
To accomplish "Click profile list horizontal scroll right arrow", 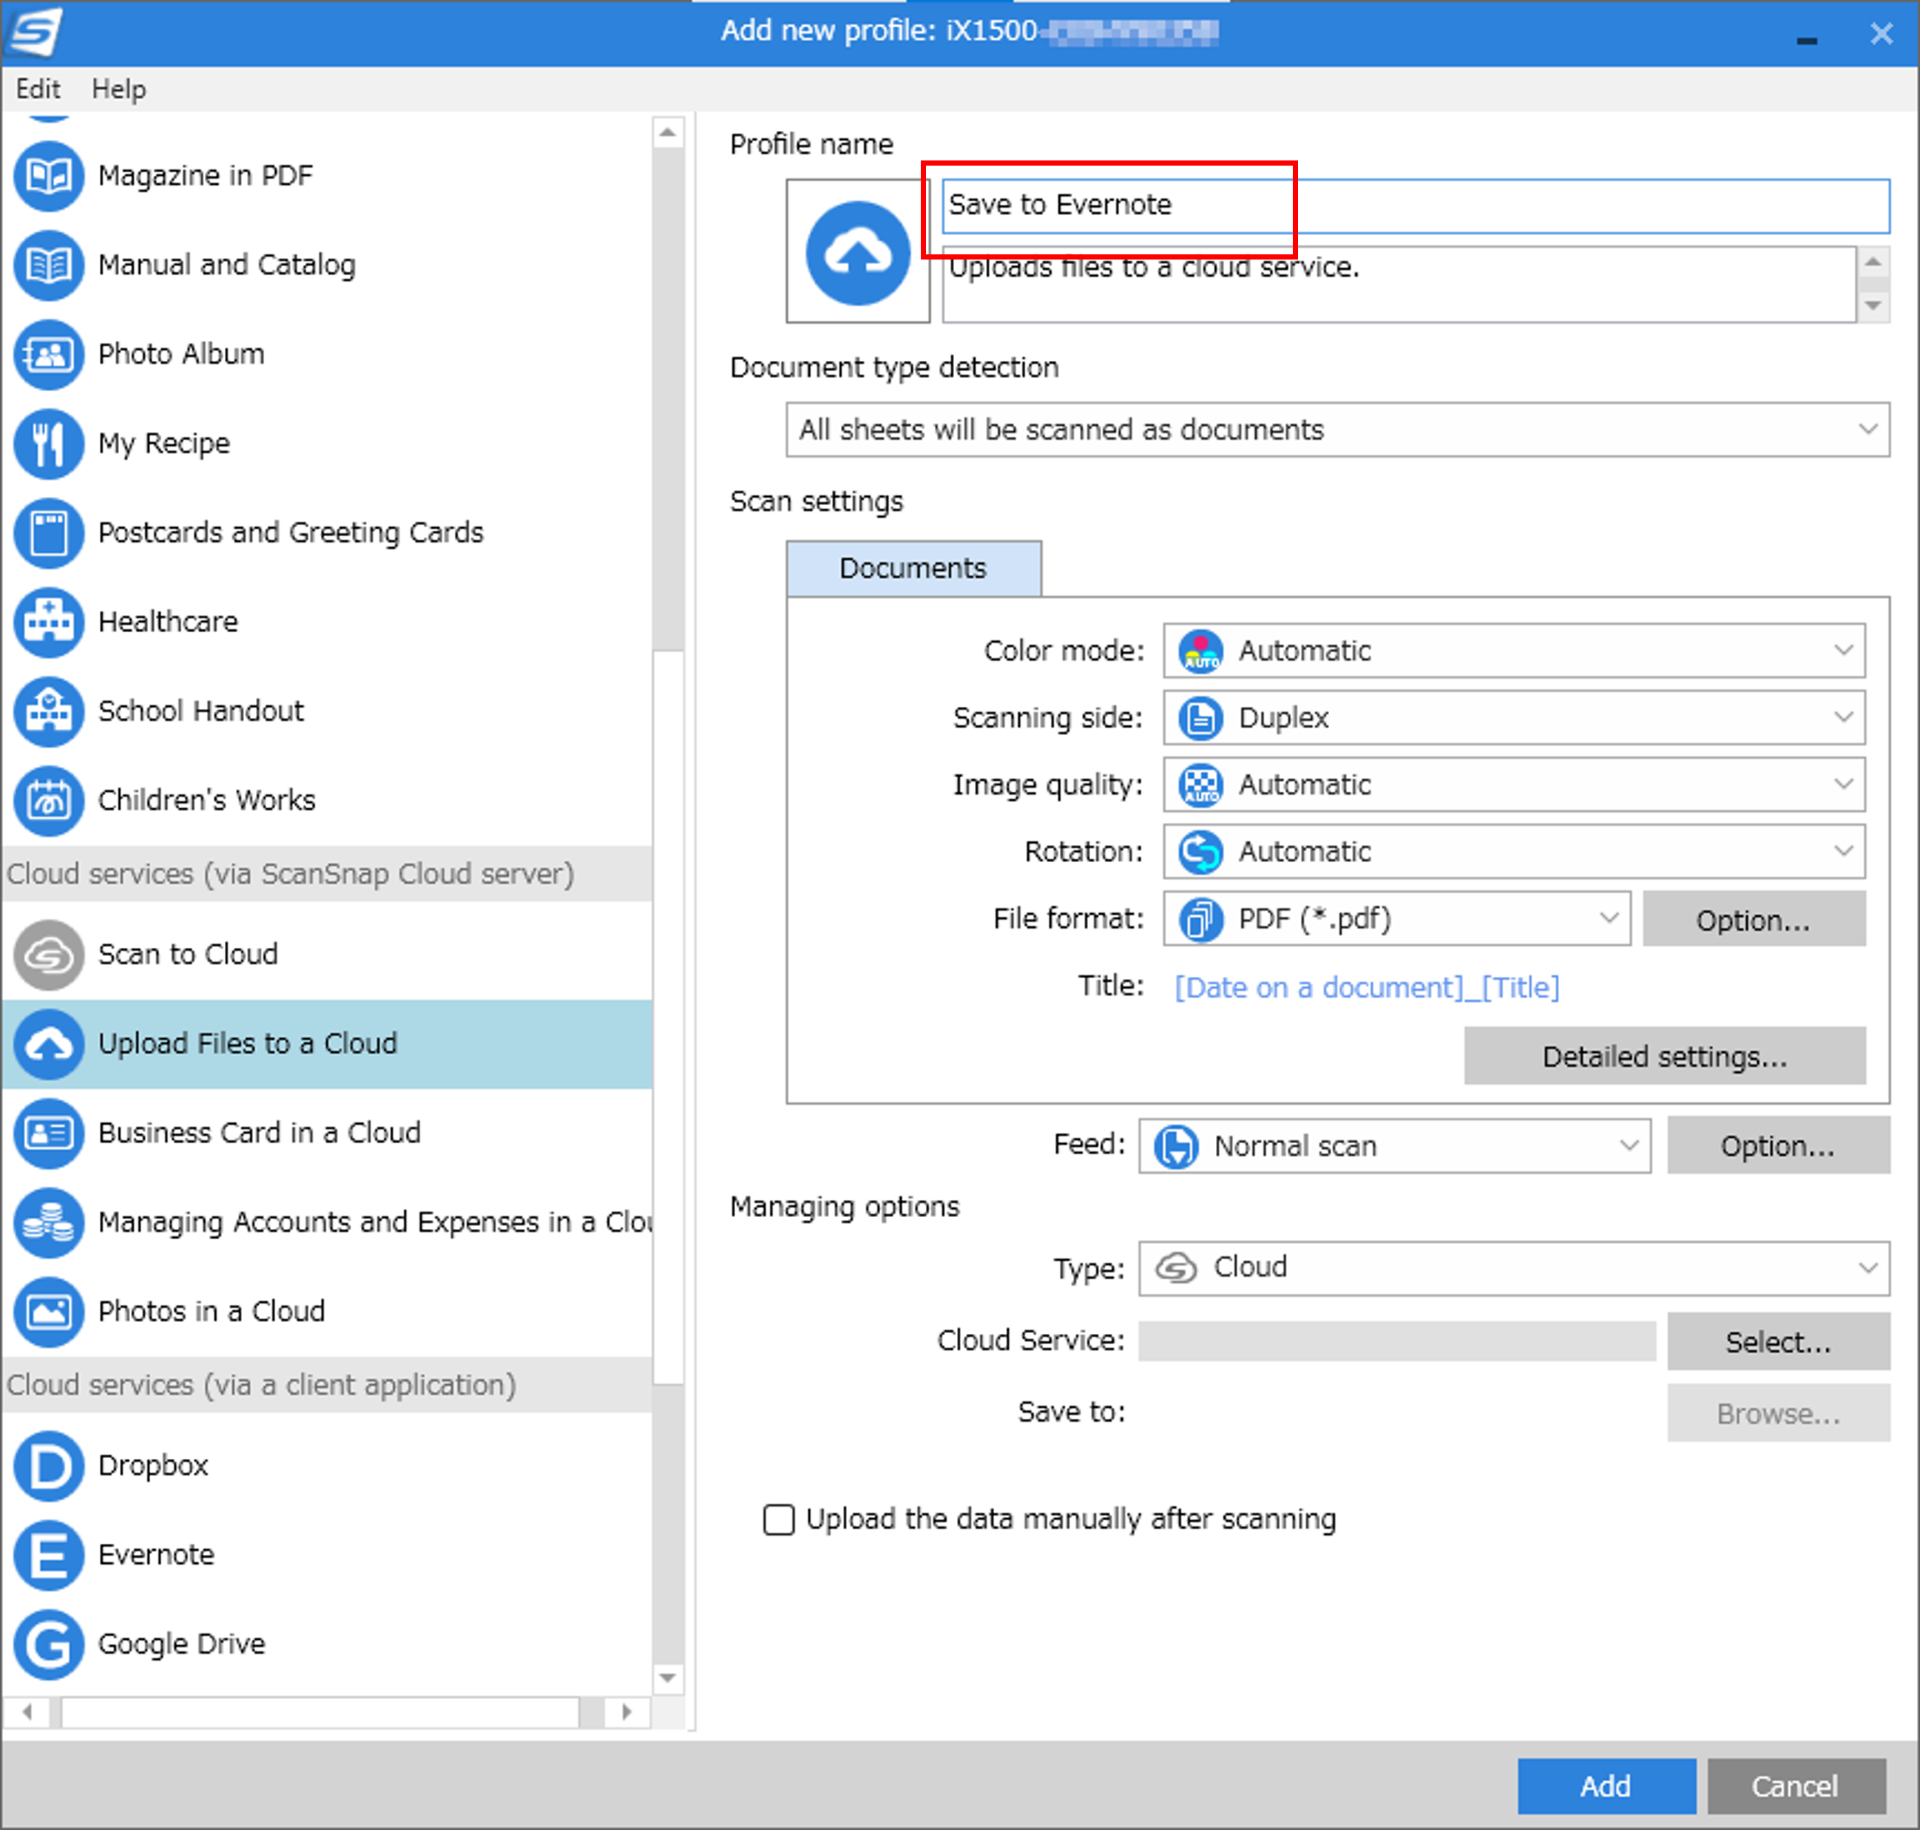I will pos(626,1712).
